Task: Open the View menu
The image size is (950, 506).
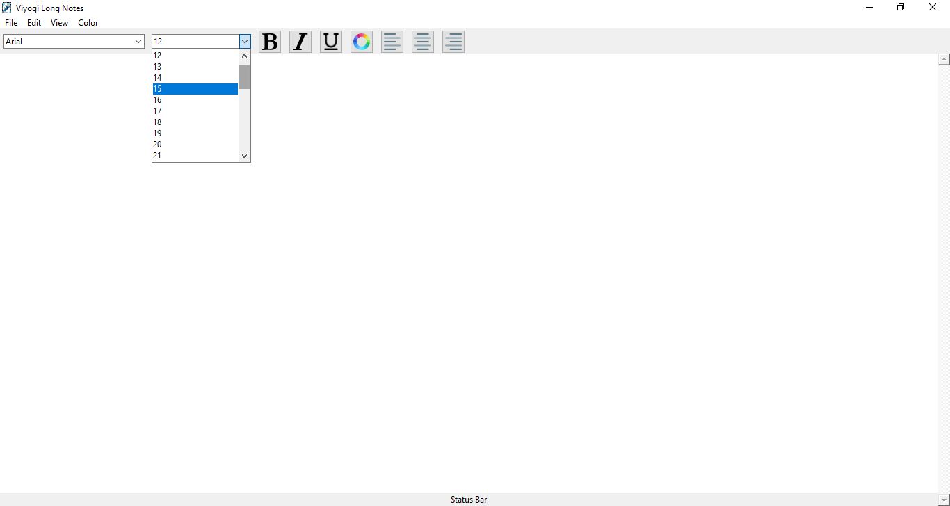Action: (60, 23)
